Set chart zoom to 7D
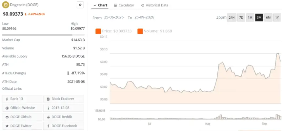The image size is (282, 131). pyautogui.click(x=241, y=17)
